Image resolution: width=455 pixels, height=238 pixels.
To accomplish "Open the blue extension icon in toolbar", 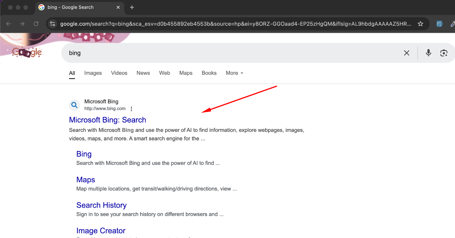I will 439,24.
